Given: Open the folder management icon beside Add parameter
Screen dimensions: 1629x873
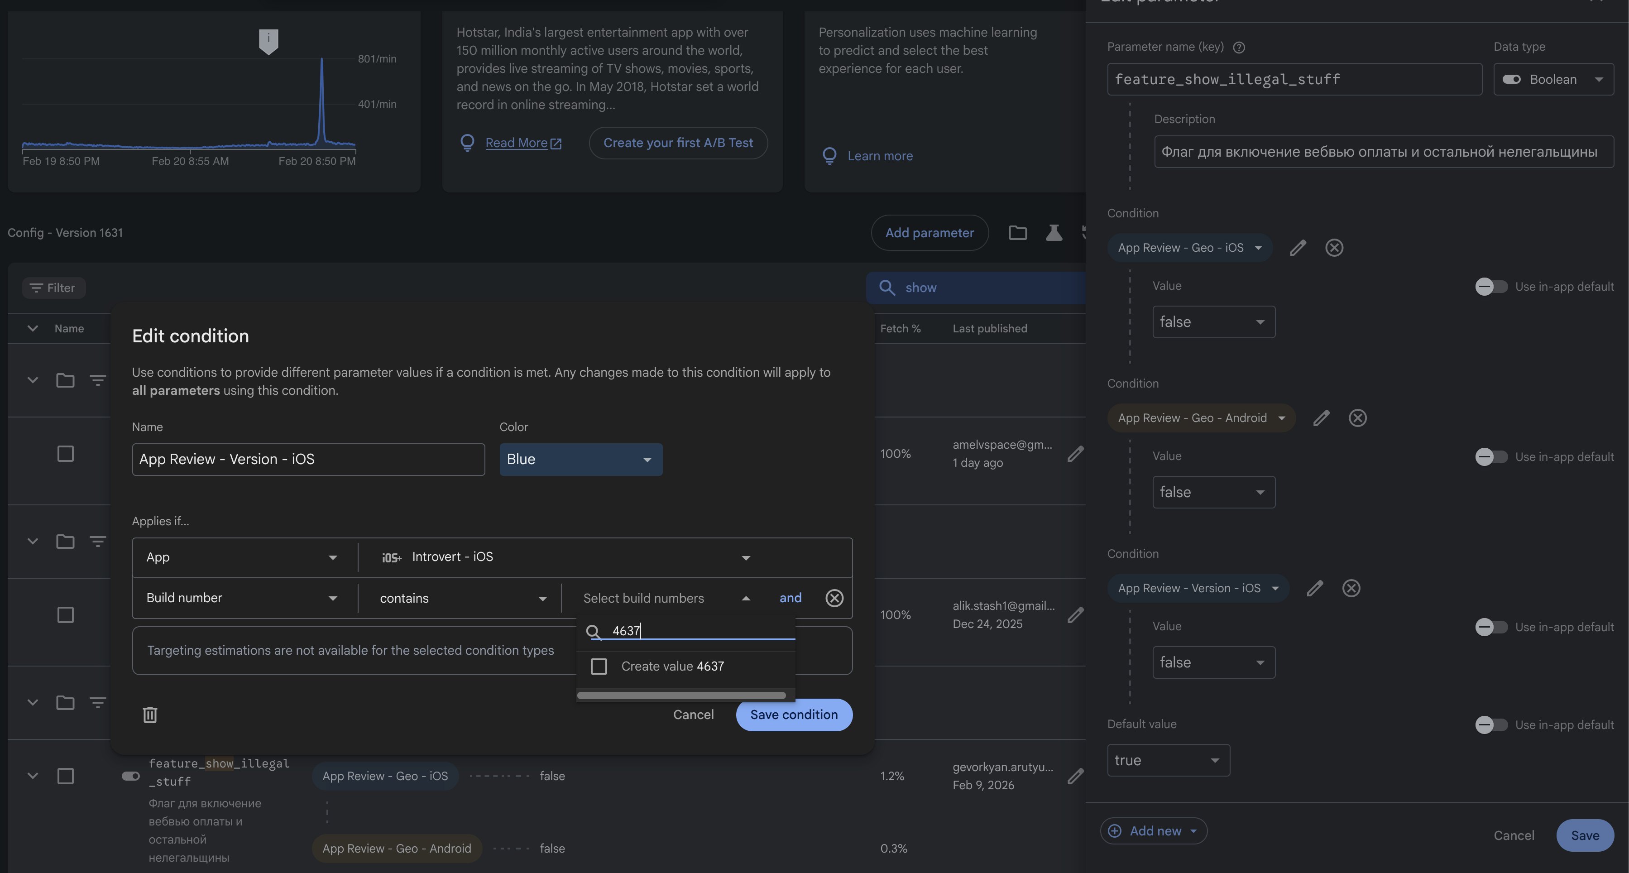Looking at the screenshot, I should tap(1017, 233).
